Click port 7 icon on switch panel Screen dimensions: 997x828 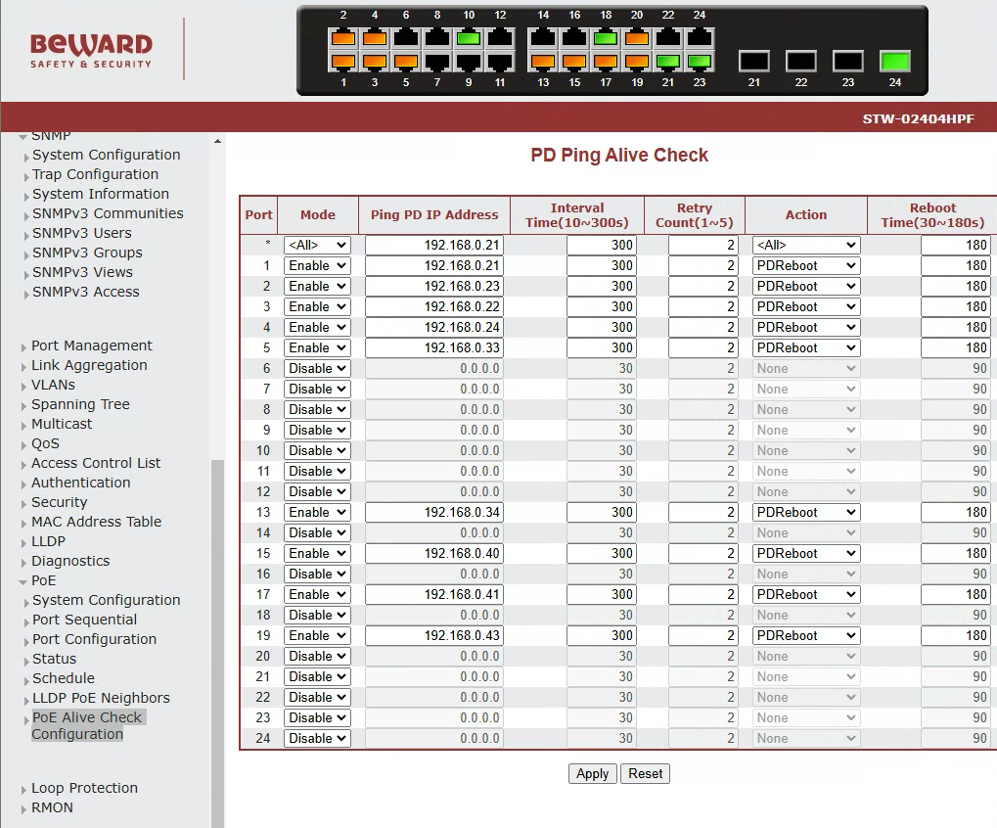436,62
